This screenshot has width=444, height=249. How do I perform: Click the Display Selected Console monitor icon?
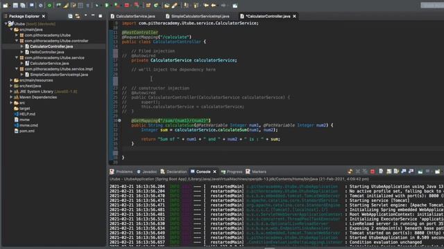[427, 172]
